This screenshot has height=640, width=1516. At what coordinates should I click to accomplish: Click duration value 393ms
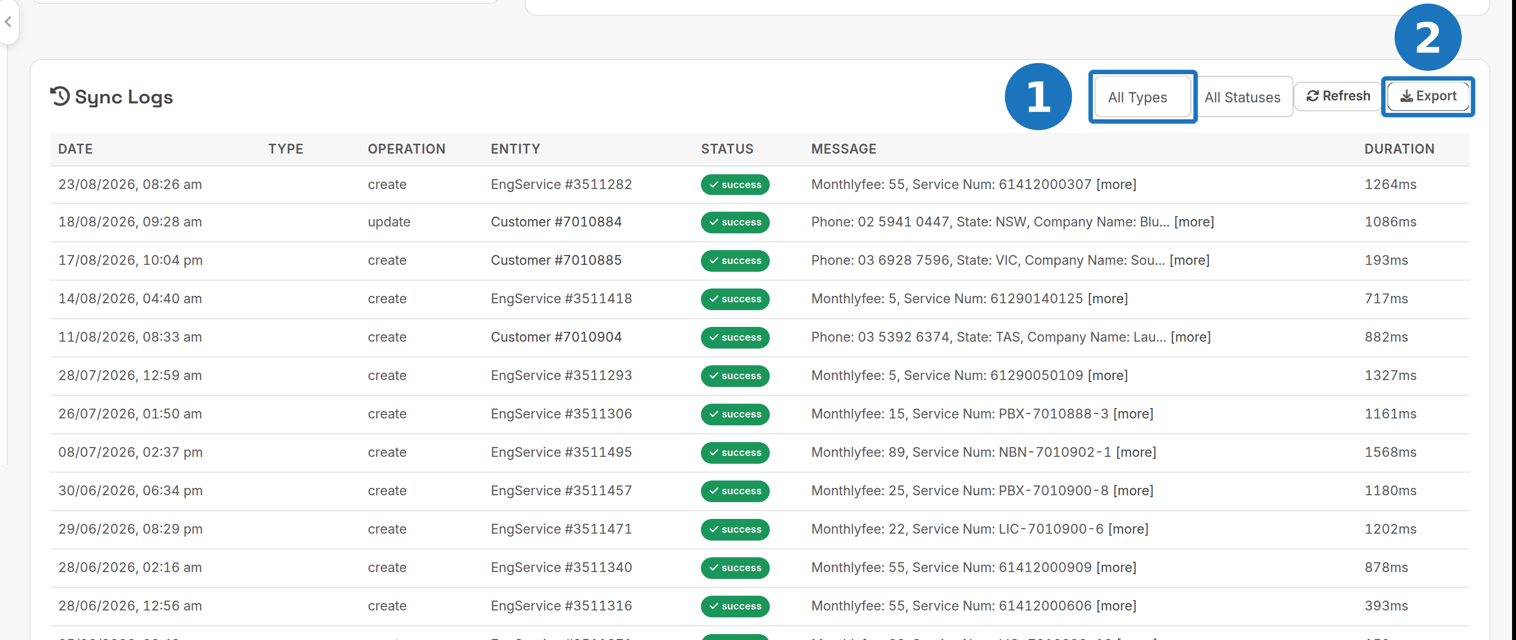pos(1387,606)
